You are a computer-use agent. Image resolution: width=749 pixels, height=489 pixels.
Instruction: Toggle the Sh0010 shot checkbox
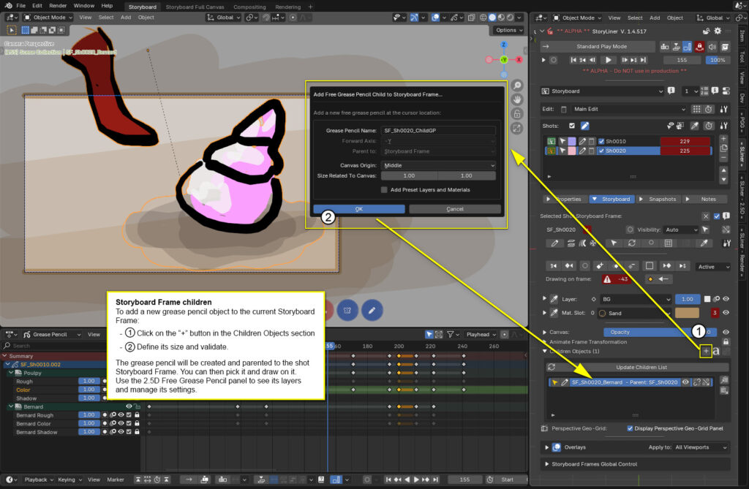601,141
